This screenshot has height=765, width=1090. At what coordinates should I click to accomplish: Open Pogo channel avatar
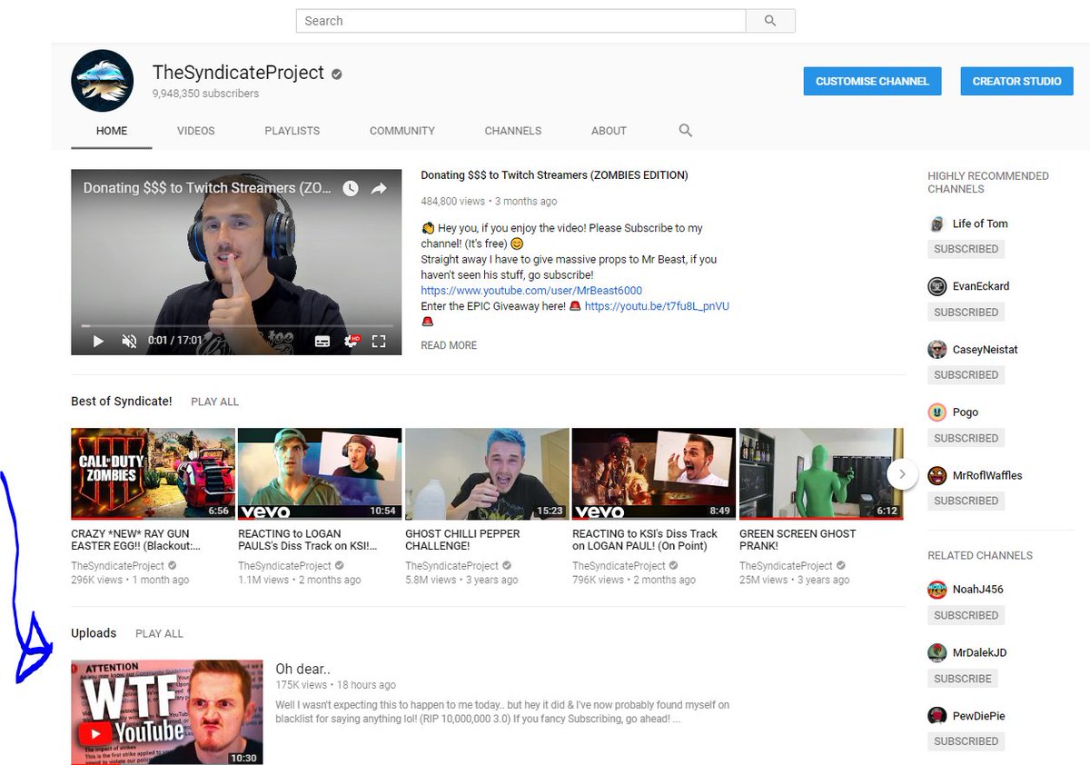(936, 412)
